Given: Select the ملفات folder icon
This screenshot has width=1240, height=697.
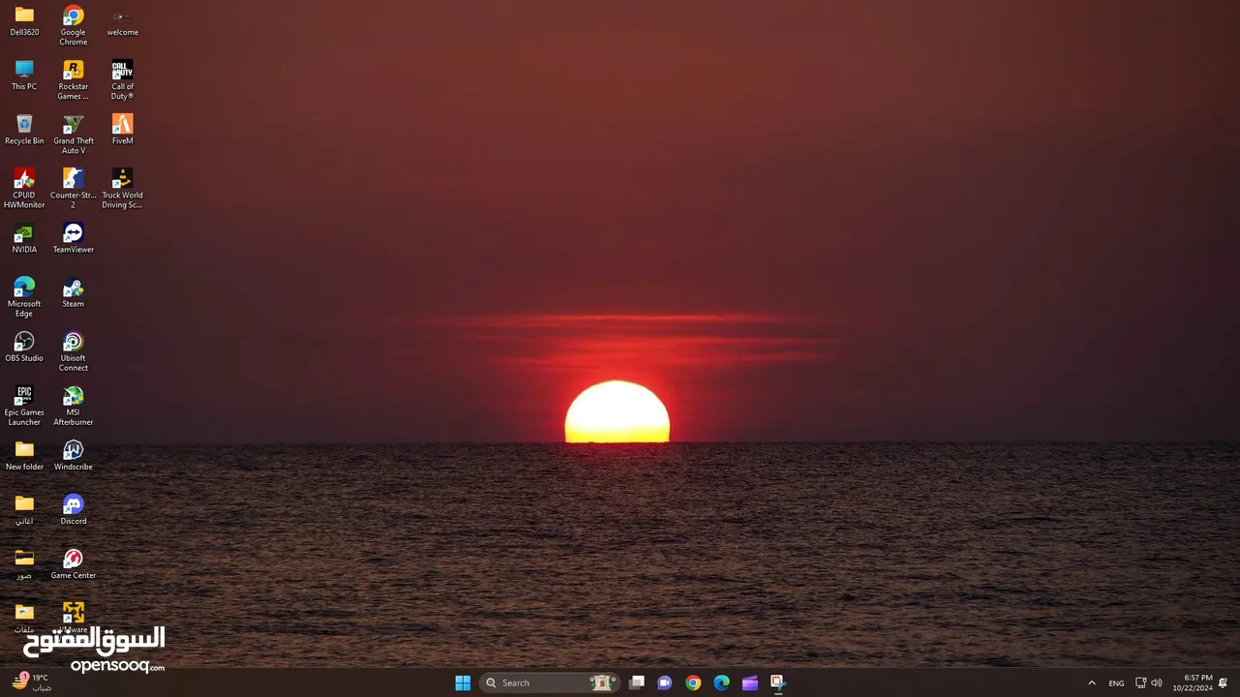Looking at the screenshot, I should (x=24, y=618).
